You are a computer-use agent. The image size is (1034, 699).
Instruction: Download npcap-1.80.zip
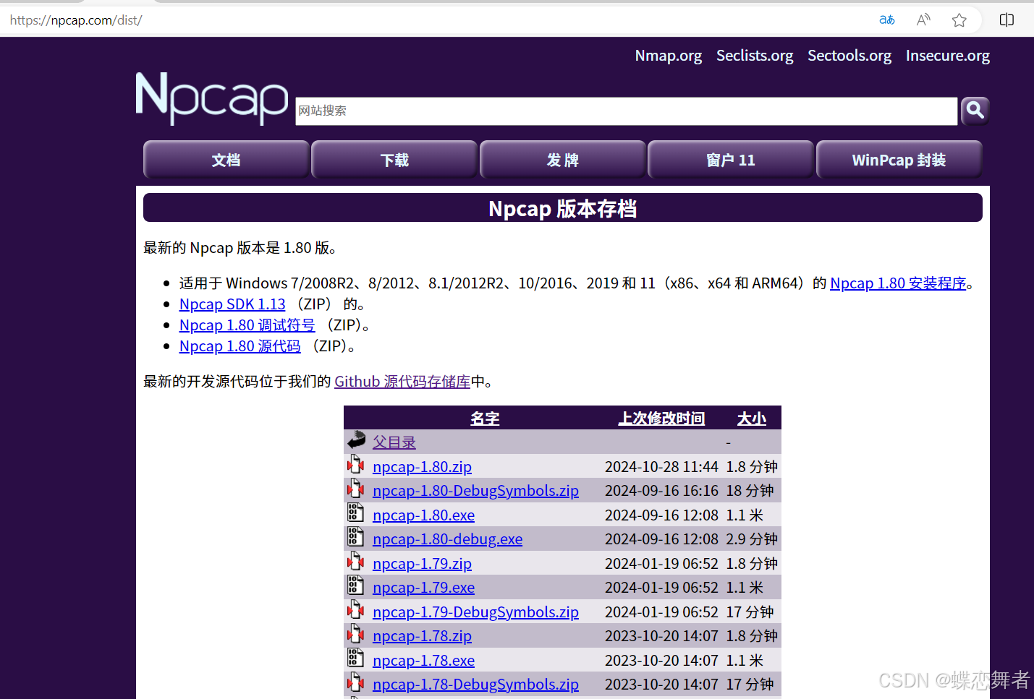click(422, 467)
